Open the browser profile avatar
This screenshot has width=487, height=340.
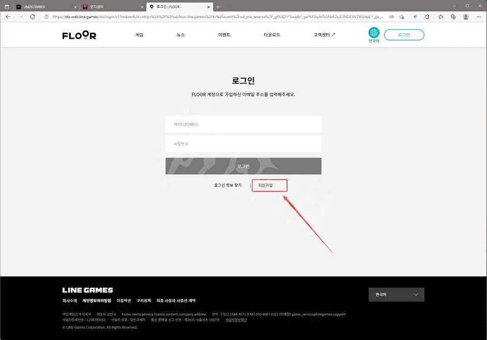tap(466, 17)
